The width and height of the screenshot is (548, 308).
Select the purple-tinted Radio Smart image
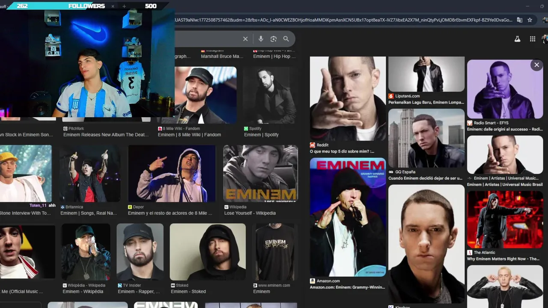505,89
